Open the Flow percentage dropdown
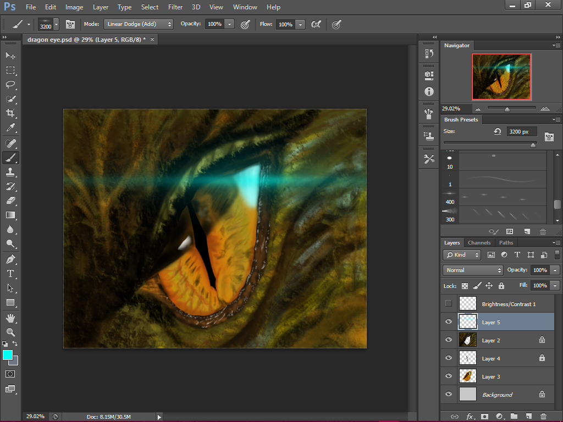The width and height of the screenshot is (563, 422). [x=300, y=24]
